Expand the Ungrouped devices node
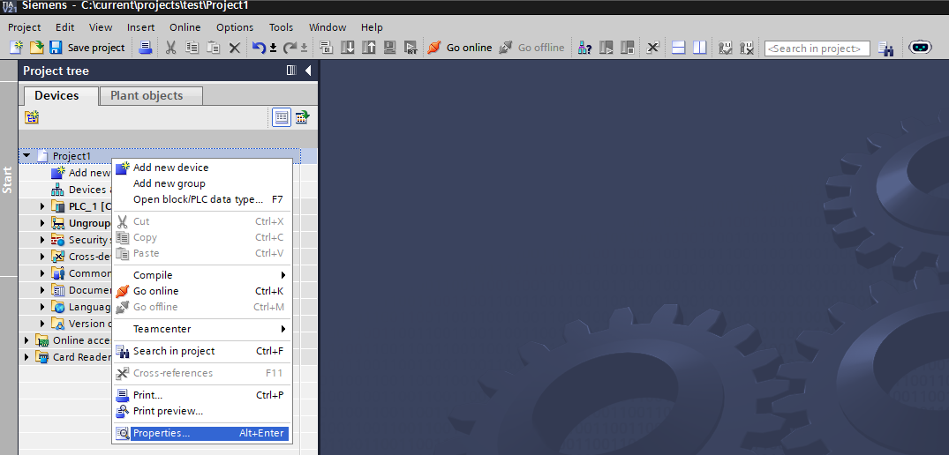 (42, 223)
